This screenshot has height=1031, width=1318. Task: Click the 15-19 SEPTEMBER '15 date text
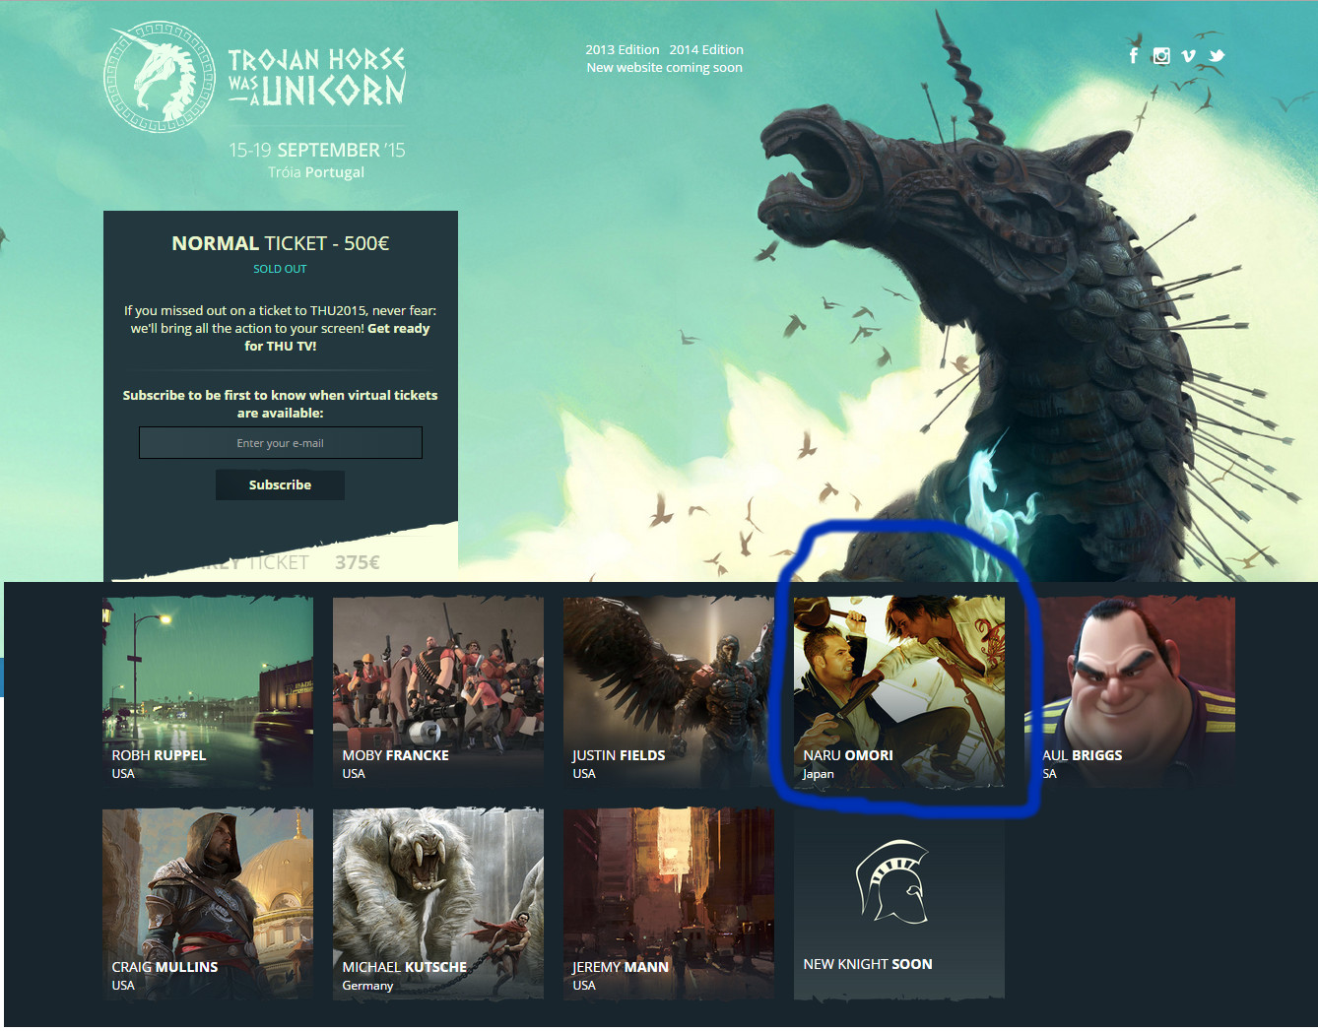(317, 150)
